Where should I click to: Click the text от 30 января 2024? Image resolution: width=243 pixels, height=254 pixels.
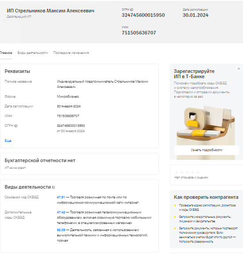point(71,131)
